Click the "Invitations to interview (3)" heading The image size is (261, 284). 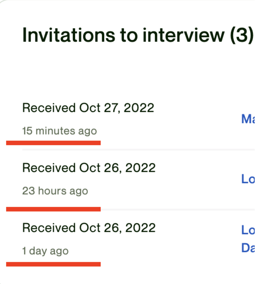coord(138,35)
